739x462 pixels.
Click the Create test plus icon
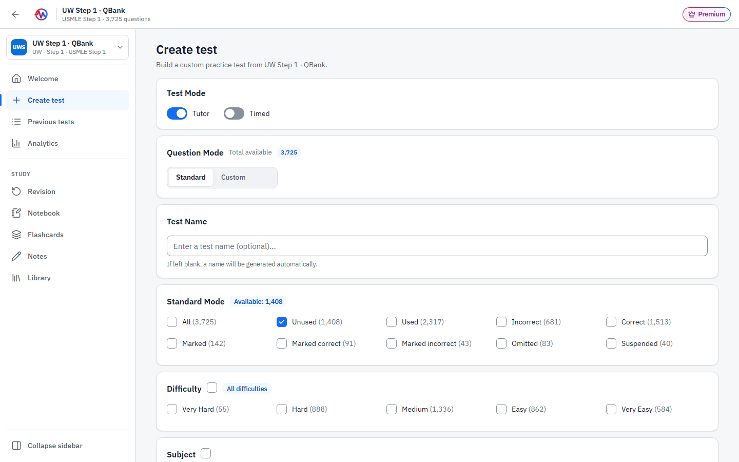click(16, 100)
